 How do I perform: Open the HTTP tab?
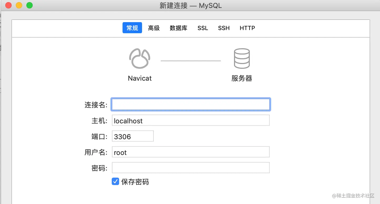point(247,28)
